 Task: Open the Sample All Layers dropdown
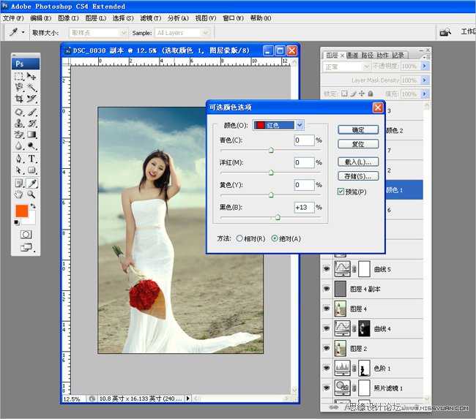tap(182, 33)
